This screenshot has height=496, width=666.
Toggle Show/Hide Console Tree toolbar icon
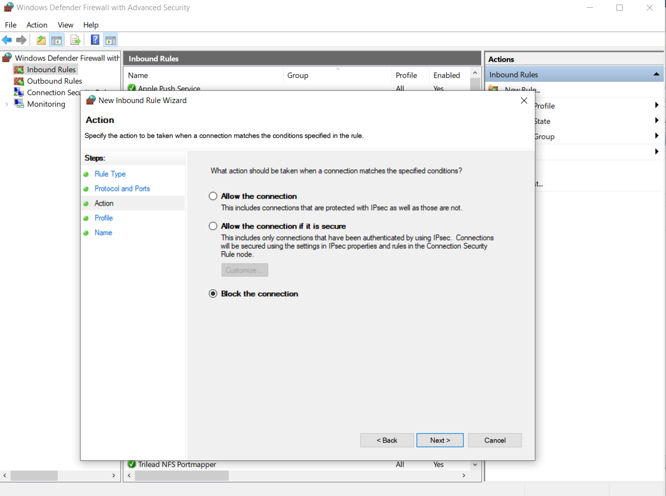point(57,40)
